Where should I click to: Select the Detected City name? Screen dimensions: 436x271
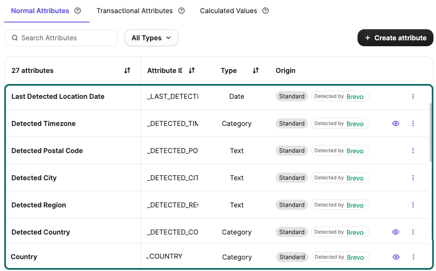tap(34, 178)
